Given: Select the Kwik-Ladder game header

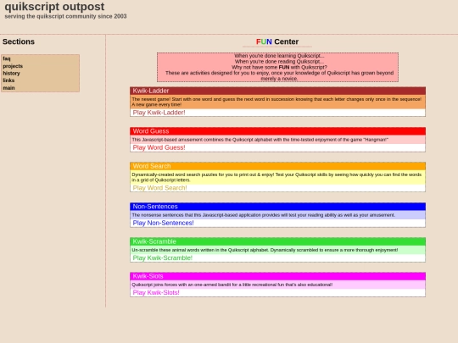Looking at the screenshot, I should pyautogui.click(x=278, y=91).
